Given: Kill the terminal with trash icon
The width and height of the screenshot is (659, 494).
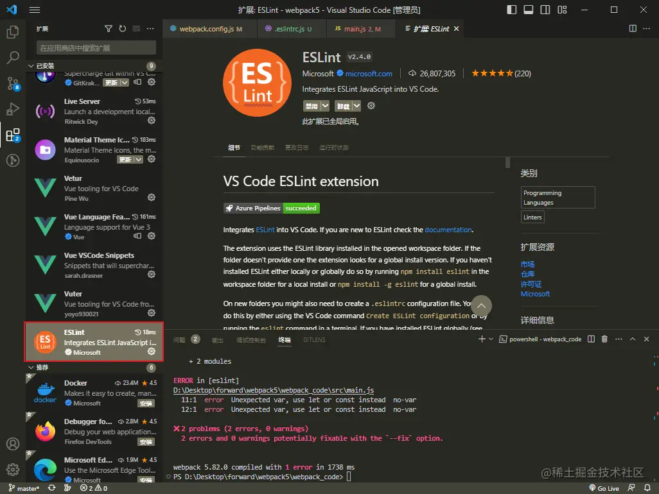Looking at the screenshot, I should click(604, 339).
